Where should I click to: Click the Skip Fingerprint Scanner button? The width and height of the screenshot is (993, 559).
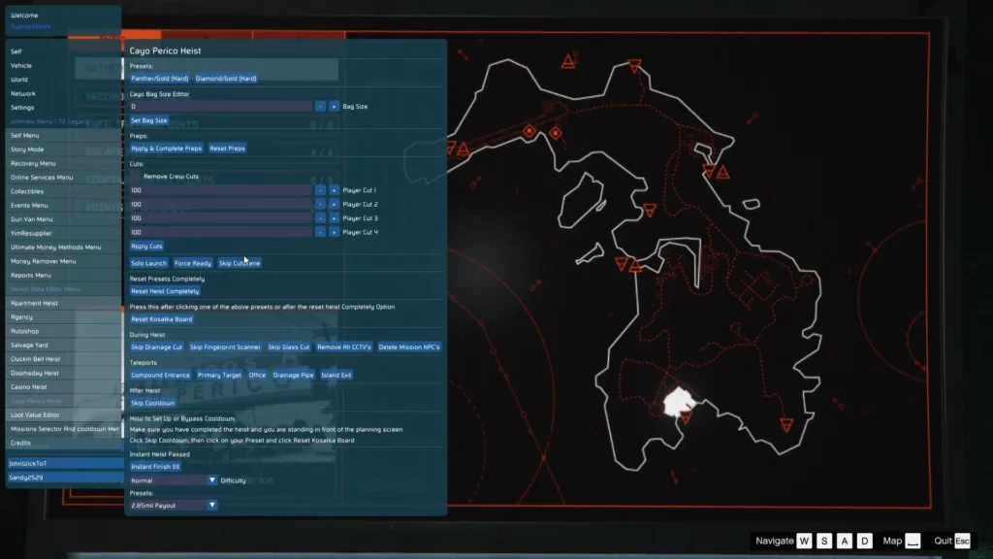[x=225, y=346]
